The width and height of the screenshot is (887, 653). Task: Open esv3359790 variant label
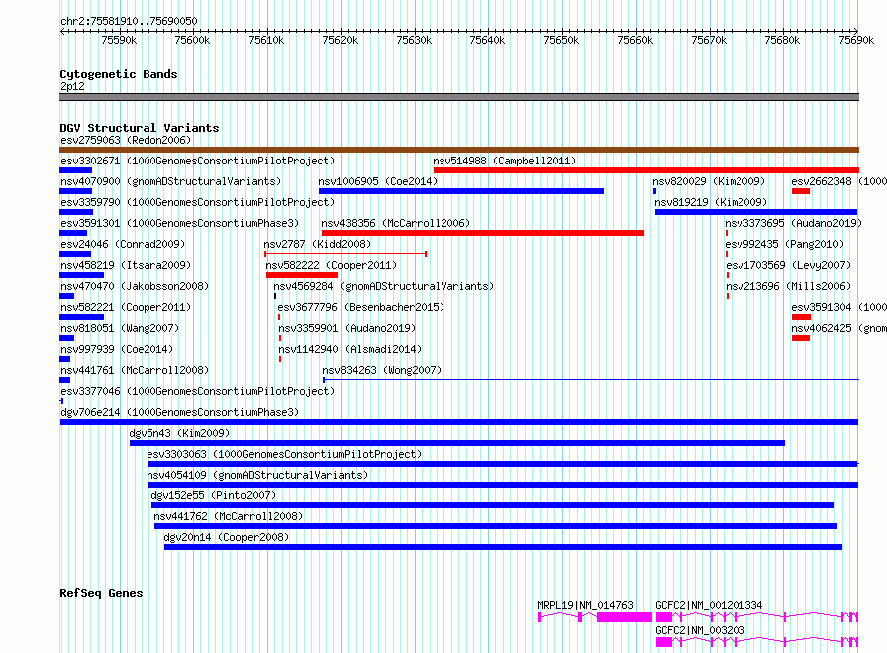197,202
